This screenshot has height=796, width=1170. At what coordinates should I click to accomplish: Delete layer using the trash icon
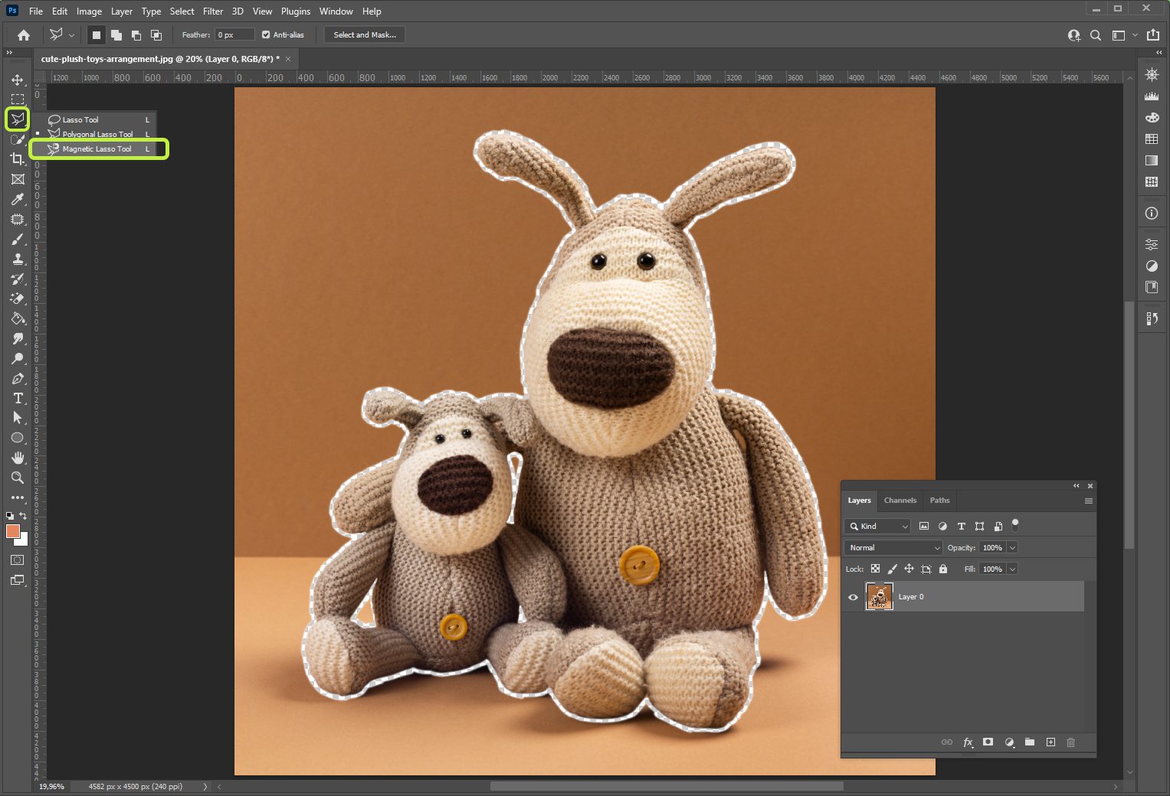(1071, 742)
